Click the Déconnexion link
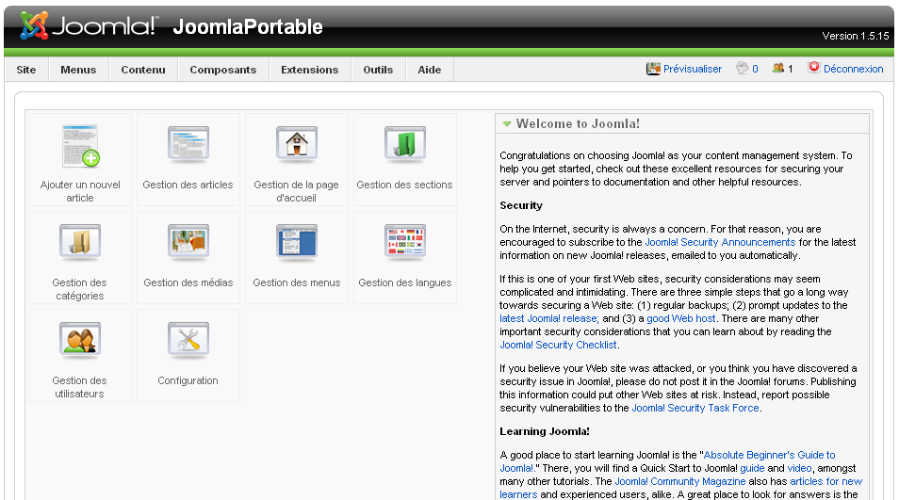The height and width of the screenshot is (500, 899). tap(853, 69)
